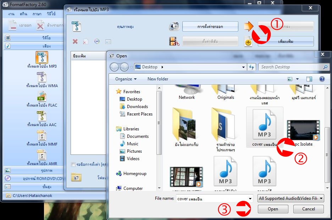The width and height of the screenshot is (332, 220).
Task: Expand the อุปกรณ์ ROM\DVD\CD section
Action: [33, 179]
